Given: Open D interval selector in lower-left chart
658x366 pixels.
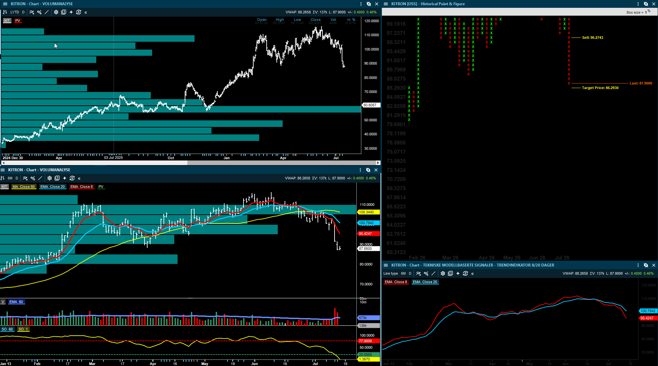Looking at the screenshot, I should (17, 178).
